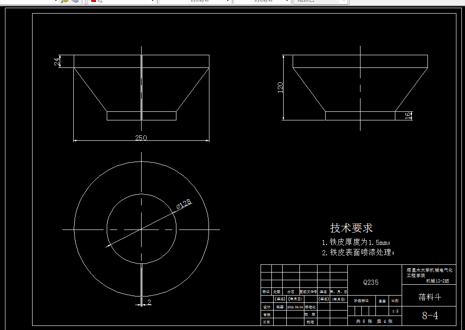Click the 分区 header cell
This screenshot has height=330, width=465.
click(291, 292)
